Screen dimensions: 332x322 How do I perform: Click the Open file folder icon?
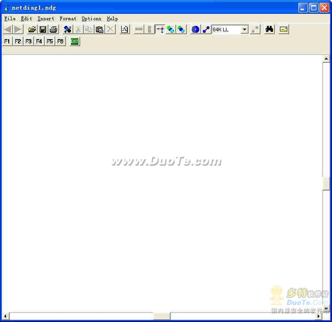[x=32, y=30]
